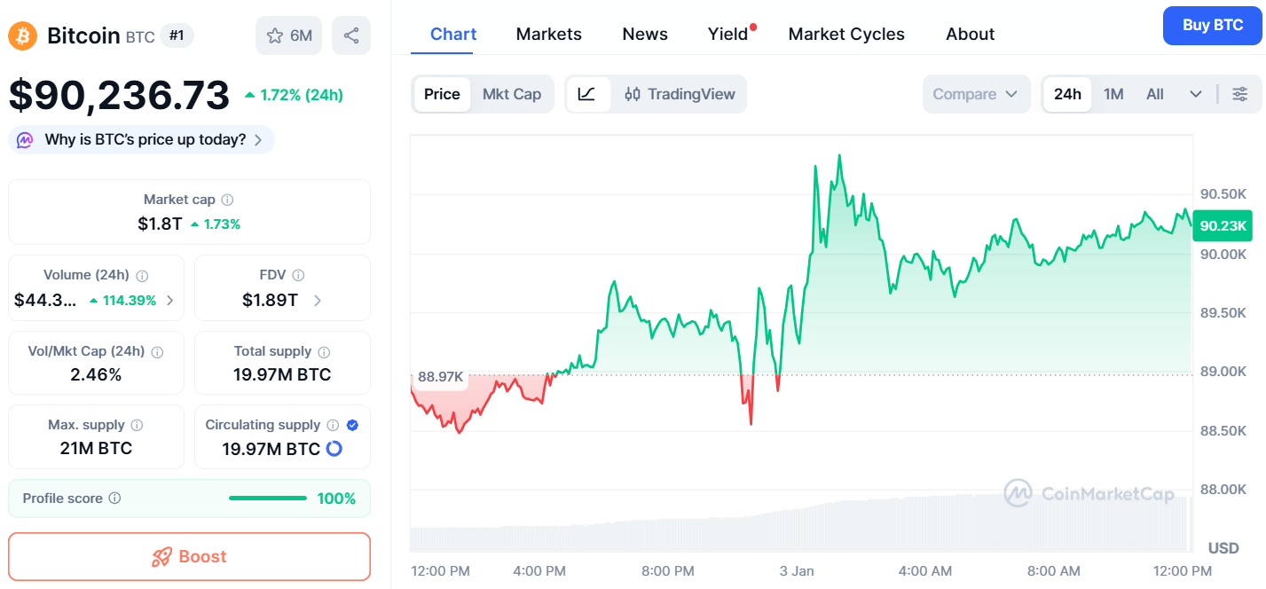
Task: Open 'Why is BTC's price up today?'
Action: click(x=142, y=139)
